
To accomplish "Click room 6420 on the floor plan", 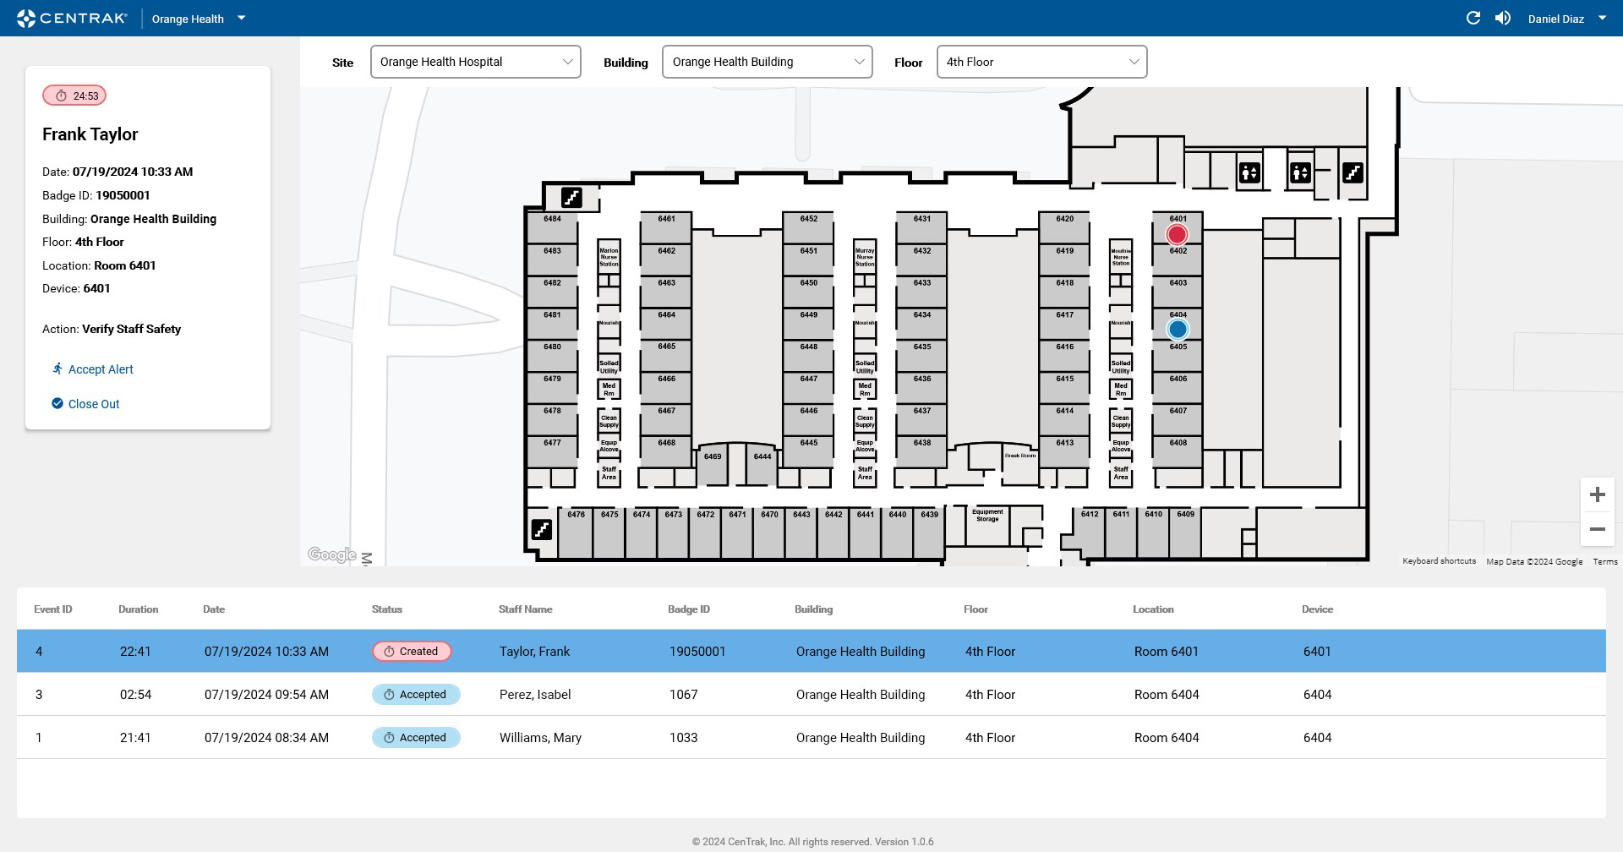I will point(1064,228).
